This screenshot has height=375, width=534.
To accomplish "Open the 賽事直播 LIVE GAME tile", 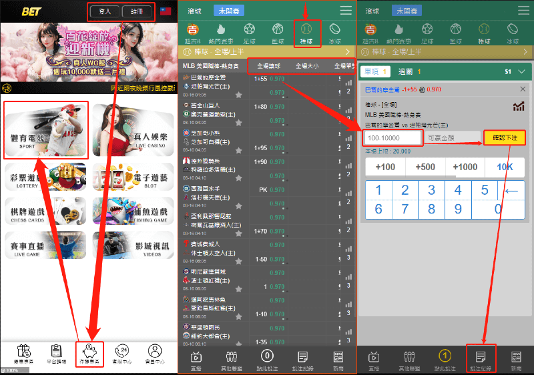I will (45, 245).
